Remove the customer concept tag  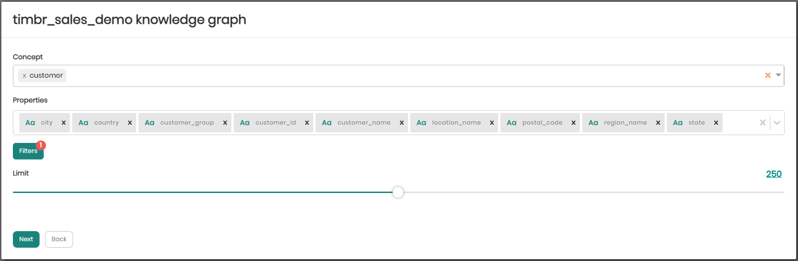pos(24,76)
